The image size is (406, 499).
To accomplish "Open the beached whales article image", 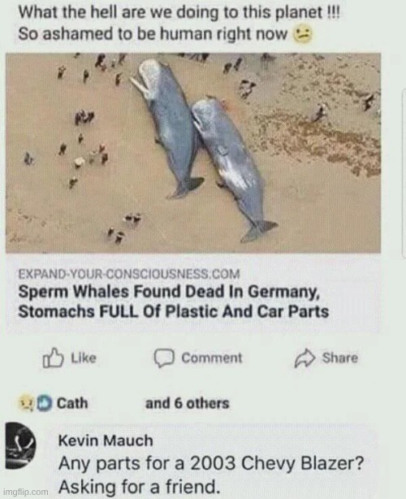I will 193,153.
